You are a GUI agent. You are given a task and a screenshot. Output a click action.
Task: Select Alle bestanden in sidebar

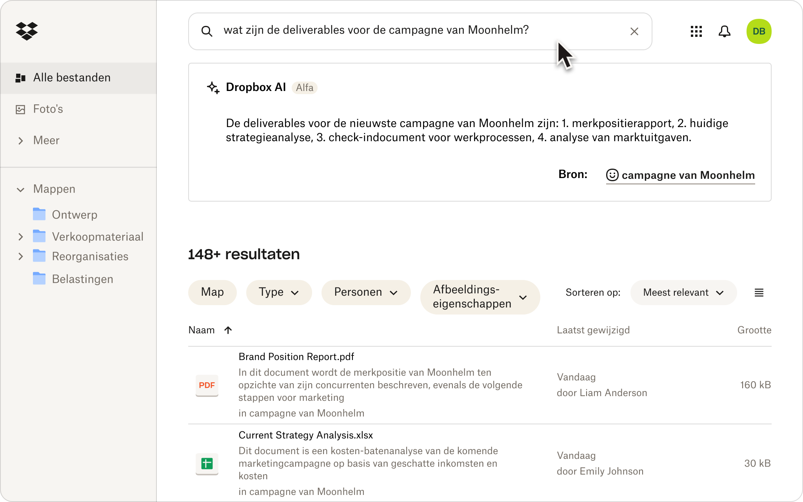(78, 78)
